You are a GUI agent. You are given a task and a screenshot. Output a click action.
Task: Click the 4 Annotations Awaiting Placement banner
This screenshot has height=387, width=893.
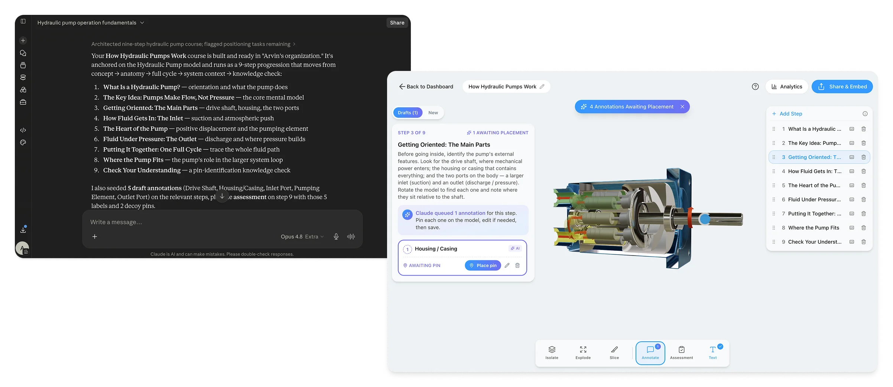tap(631, 107)
